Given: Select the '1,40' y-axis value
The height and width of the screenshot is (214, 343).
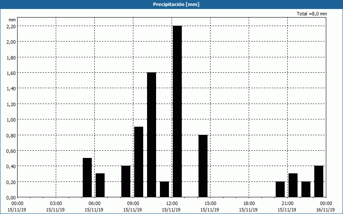Looking at the screenshot, I should tap(12, 89).
